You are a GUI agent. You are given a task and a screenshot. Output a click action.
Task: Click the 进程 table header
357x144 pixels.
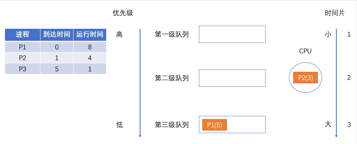tap(23, 34)
